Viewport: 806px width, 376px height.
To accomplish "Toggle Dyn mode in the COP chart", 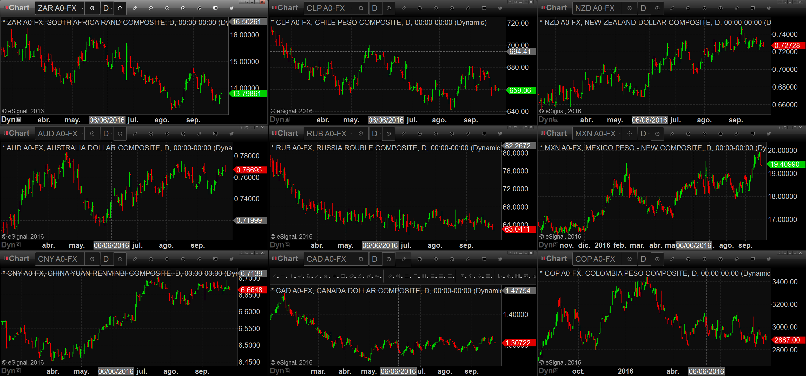I will click(x=548, y=371).
